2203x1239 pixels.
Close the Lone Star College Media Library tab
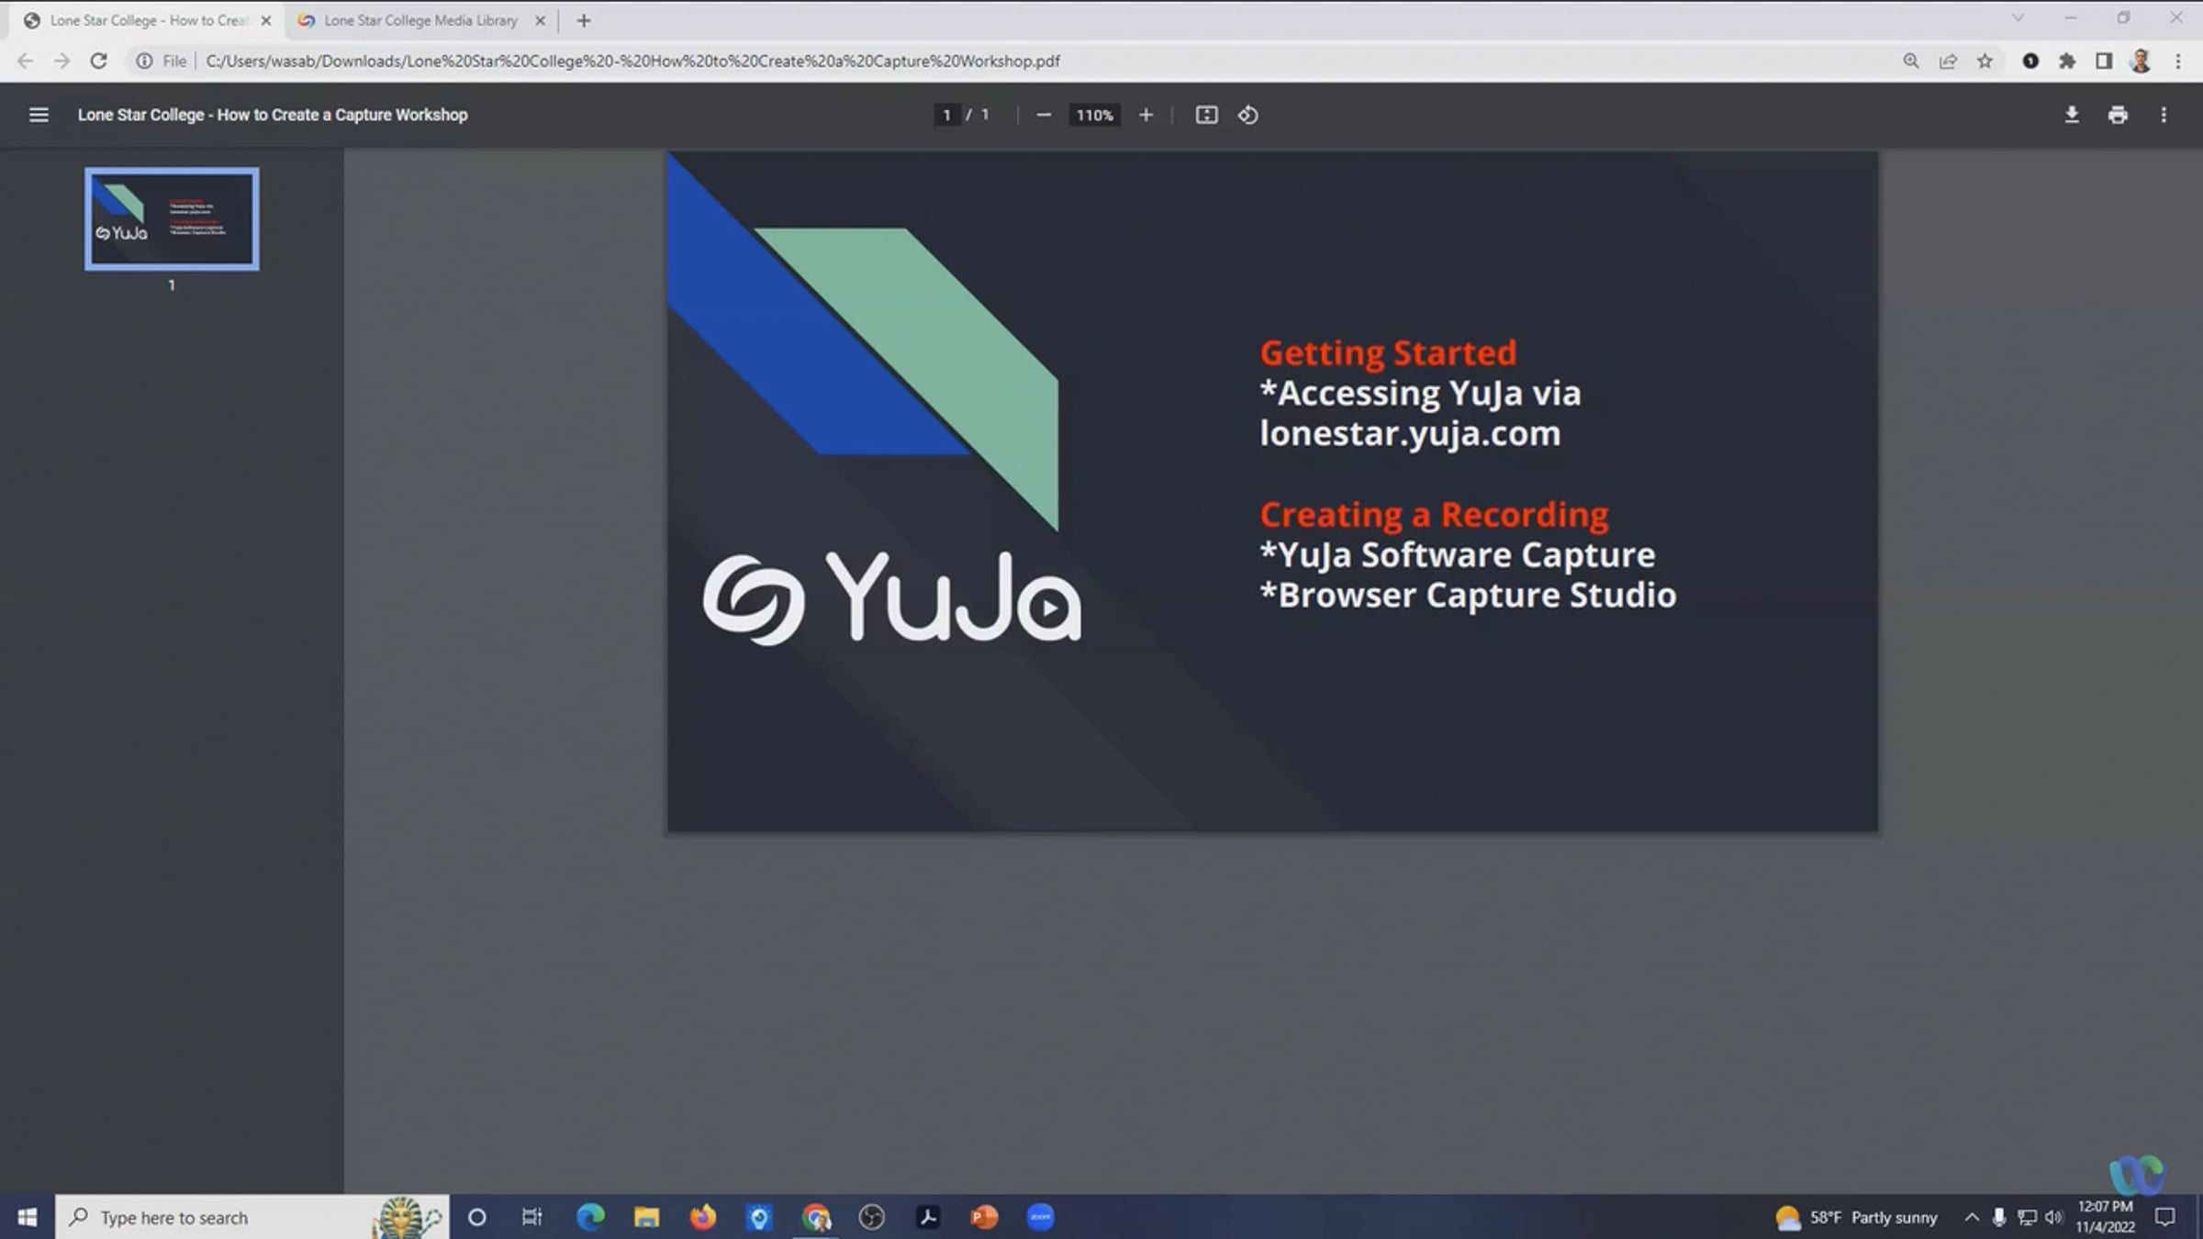pos(540,20)
